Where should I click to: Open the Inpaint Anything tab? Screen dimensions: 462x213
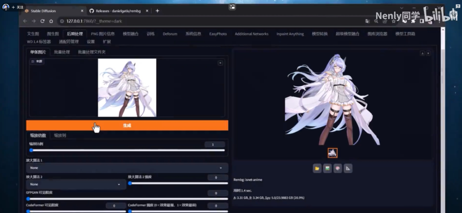[x=290, y=34]
